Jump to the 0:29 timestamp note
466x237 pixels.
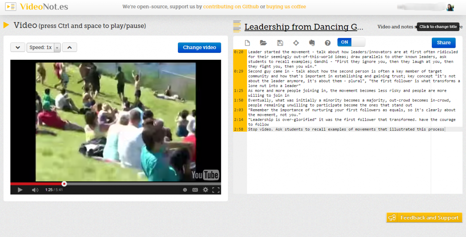pyautogui.click(x=239, y=71)
